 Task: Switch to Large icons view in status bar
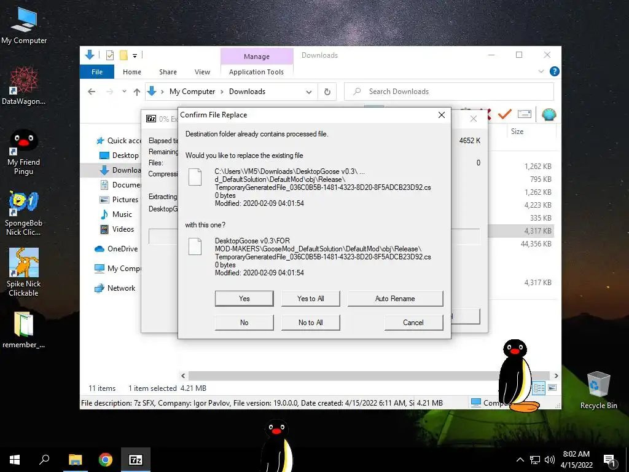[x=552, y=388]
